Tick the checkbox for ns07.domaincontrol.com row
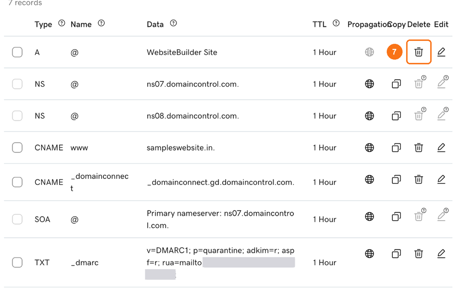The image size is (457, 296). click(x=17, y=84)
